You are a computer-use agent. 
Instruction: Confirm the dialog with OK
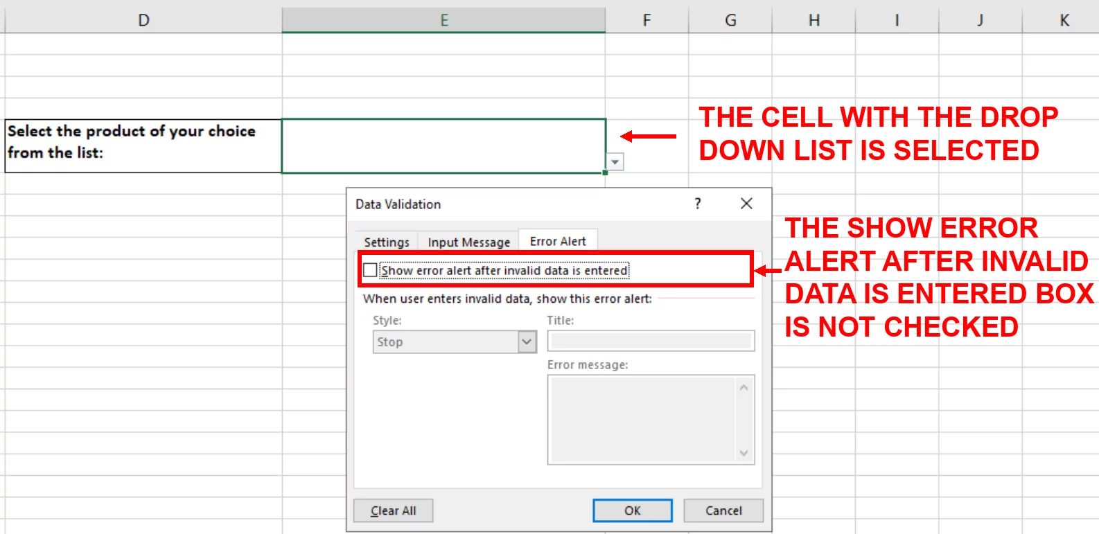[x=633, y=510]
